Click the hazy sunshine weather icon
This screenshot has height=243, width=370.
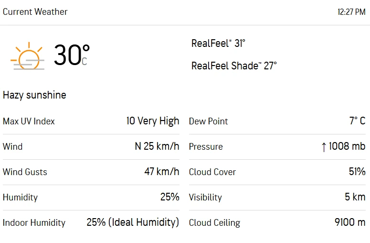pos(27,56)
